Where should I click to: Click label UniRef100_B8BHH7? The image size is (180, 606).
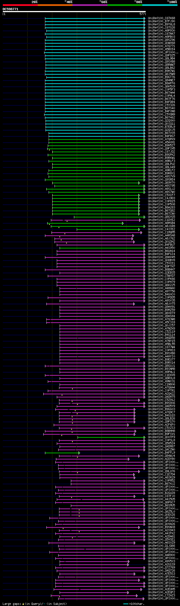161,269
